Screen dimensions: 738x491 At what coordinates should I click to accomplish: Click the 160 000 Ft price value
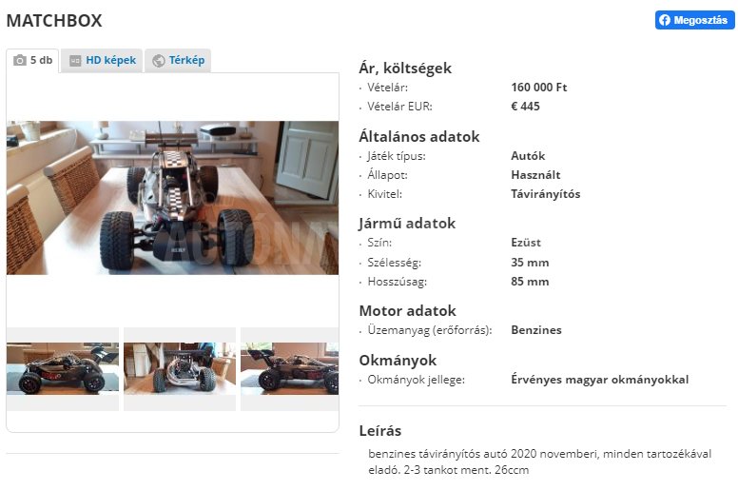pyautogui.click(x=539, y=88)
